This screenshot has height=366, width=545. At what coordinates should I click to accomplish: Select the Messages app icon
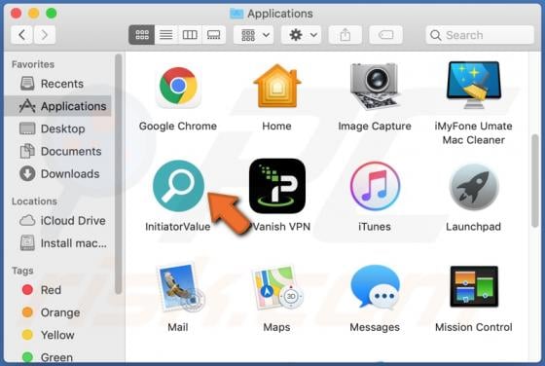pos(375,287)
